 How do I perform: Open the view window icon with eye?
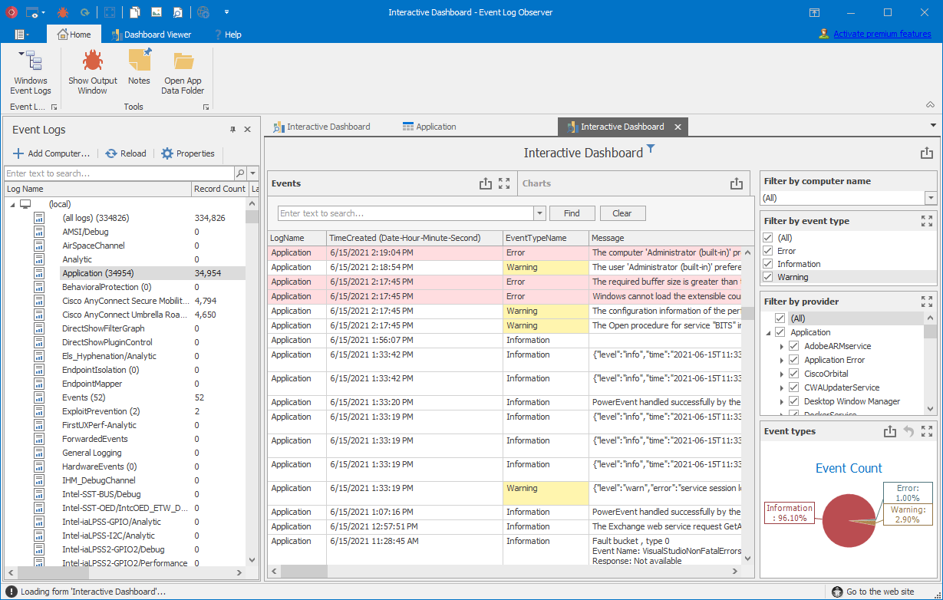(x=32, y=12)
